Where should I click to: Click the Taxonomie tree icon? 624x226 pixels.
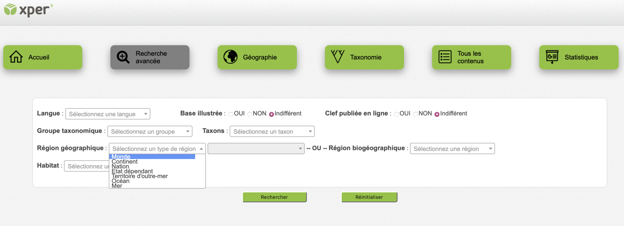(337, 57)
